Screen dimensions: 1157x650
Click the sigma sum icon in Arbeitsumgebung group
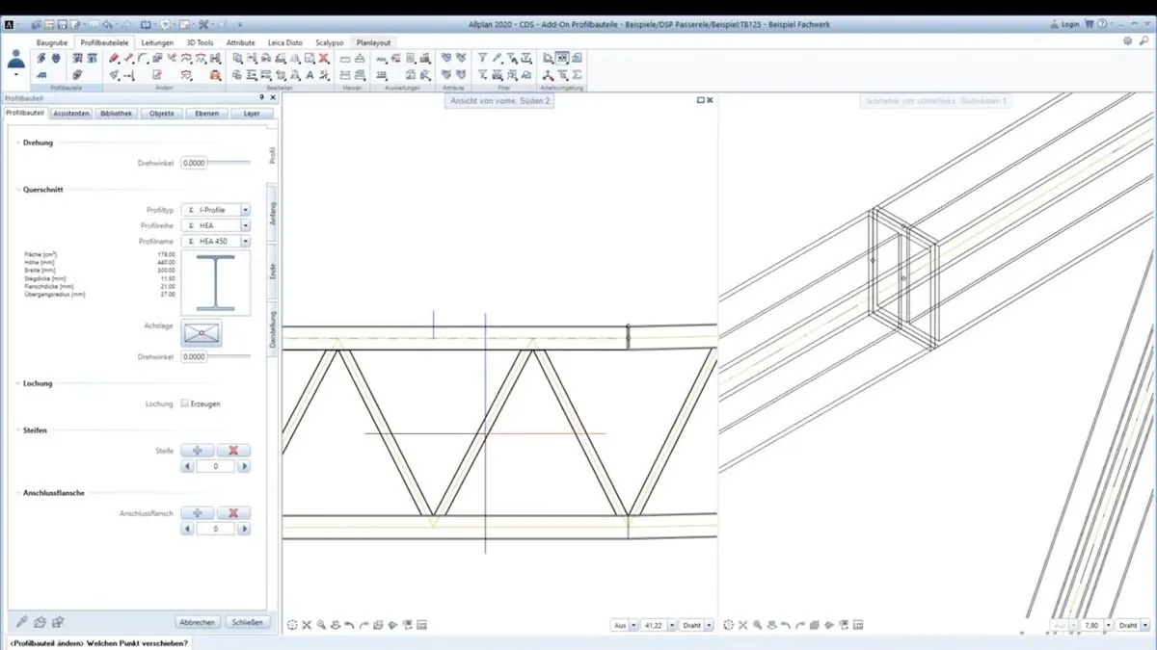(x=577, y=75)
